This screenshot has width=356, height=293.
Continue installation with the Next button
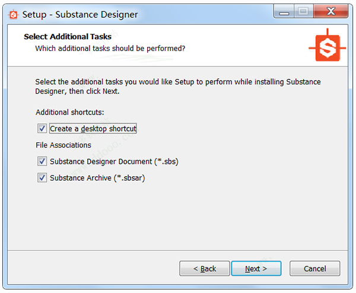pos(256,269)
